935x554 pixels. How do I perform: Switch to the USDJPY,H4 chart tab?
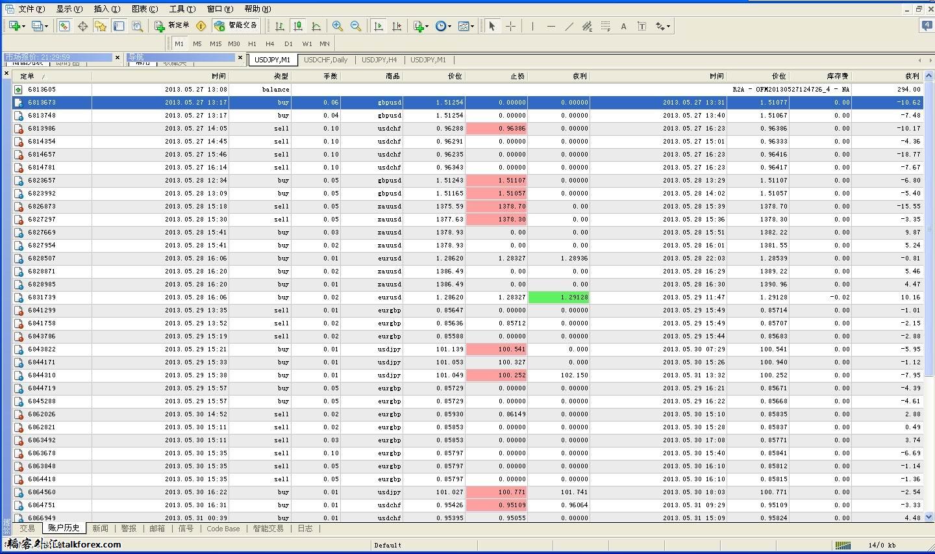coord(379,60)
